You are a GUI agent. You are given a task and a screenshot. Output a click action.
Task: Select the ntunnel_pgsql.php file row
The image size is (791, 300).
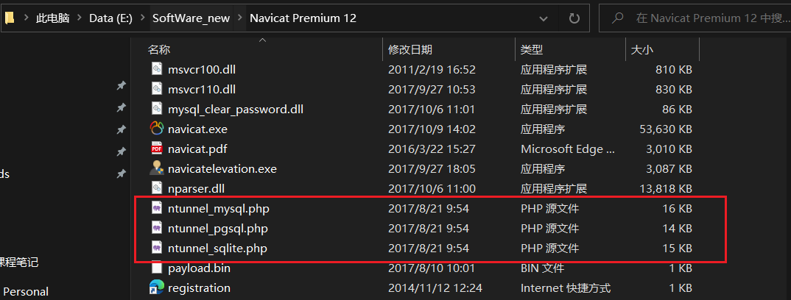click(218, 229)
